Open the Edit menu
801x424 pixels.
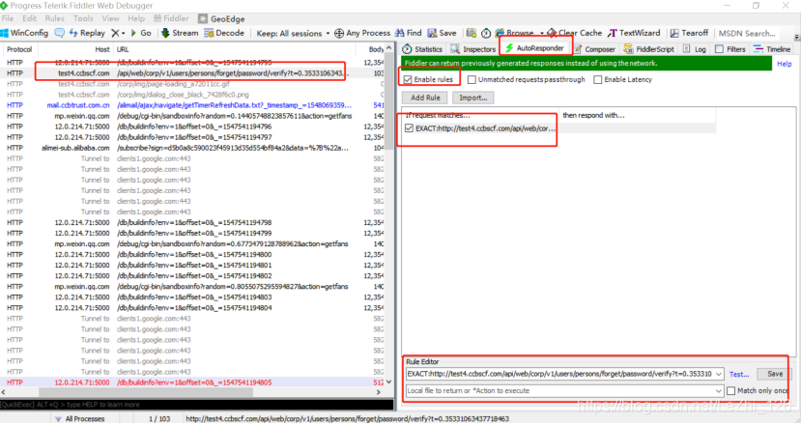point(30,18)
